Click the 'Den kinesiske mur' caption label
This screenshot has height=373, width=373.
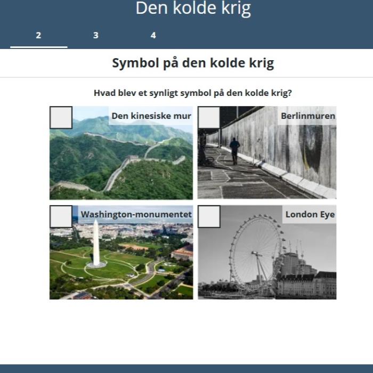[151, 116]
